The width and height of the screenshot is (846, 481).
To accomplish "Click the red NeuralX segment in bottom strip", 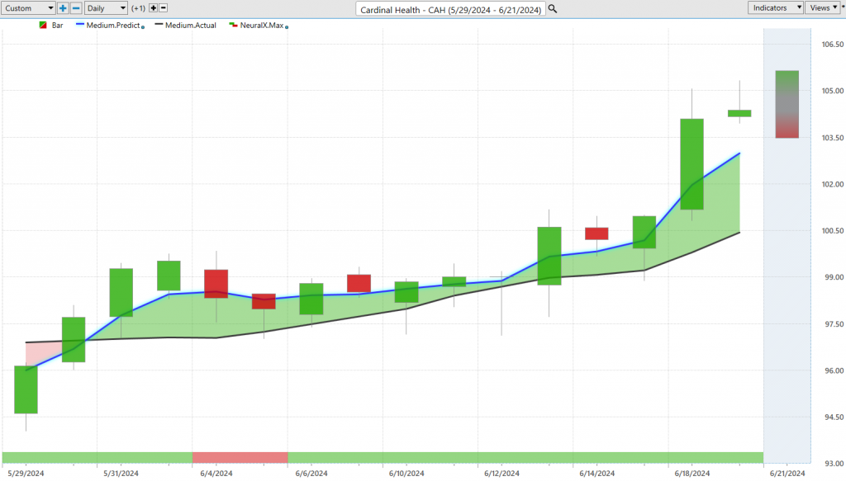I will tap(240, 457).
